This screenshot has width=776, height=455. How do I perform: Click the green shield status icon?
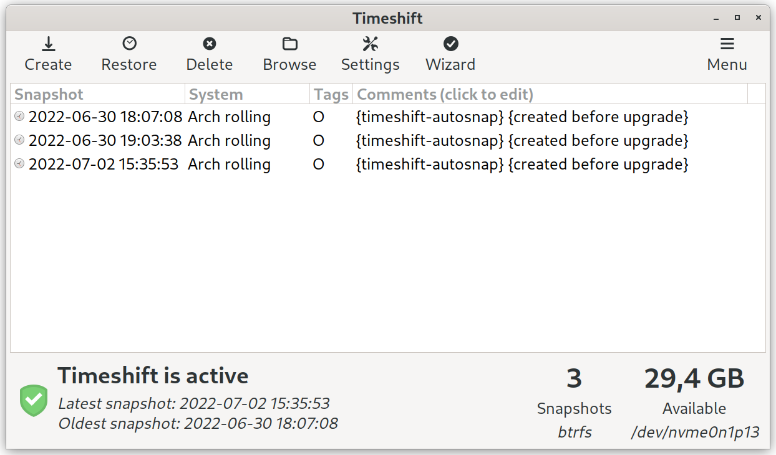pyautogui.click(x=34, y=400)
